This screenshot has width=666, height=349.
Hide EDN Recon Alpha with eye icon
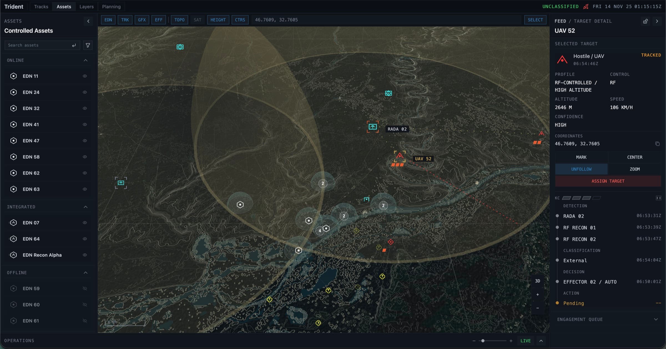[x=85, y=255]
